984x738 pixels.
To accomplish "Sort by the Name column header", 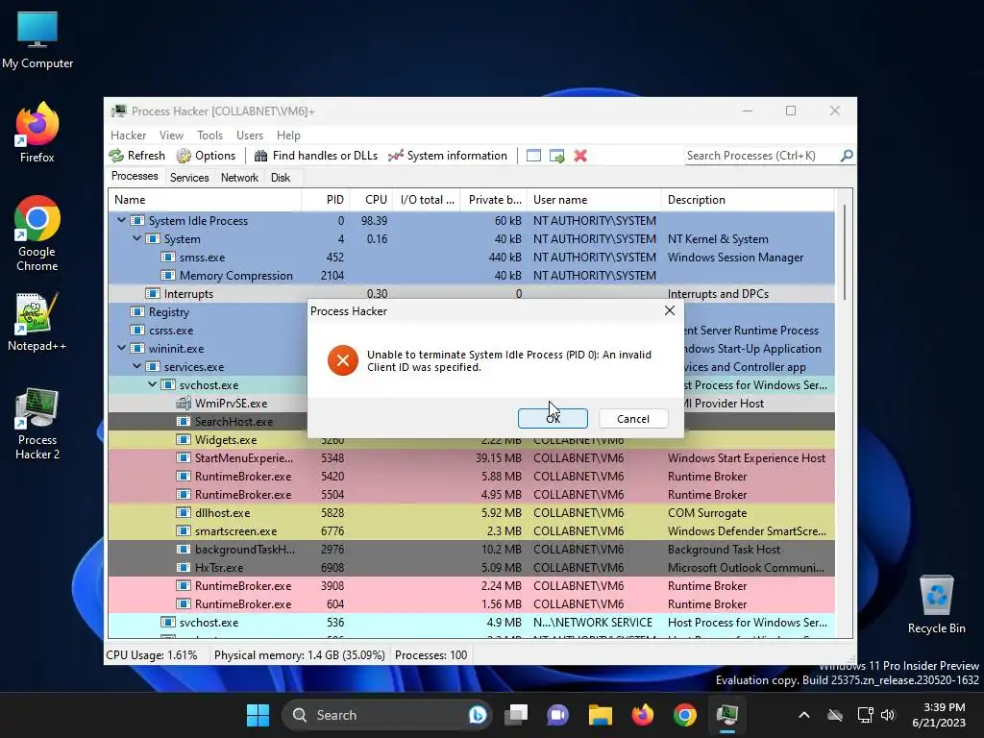I will (205, 200).
